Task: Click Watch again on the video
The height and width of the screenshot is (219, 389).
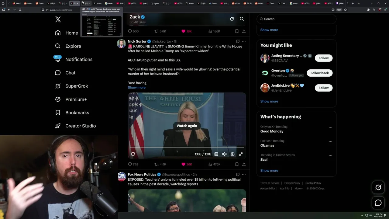Action: point(187,126)
